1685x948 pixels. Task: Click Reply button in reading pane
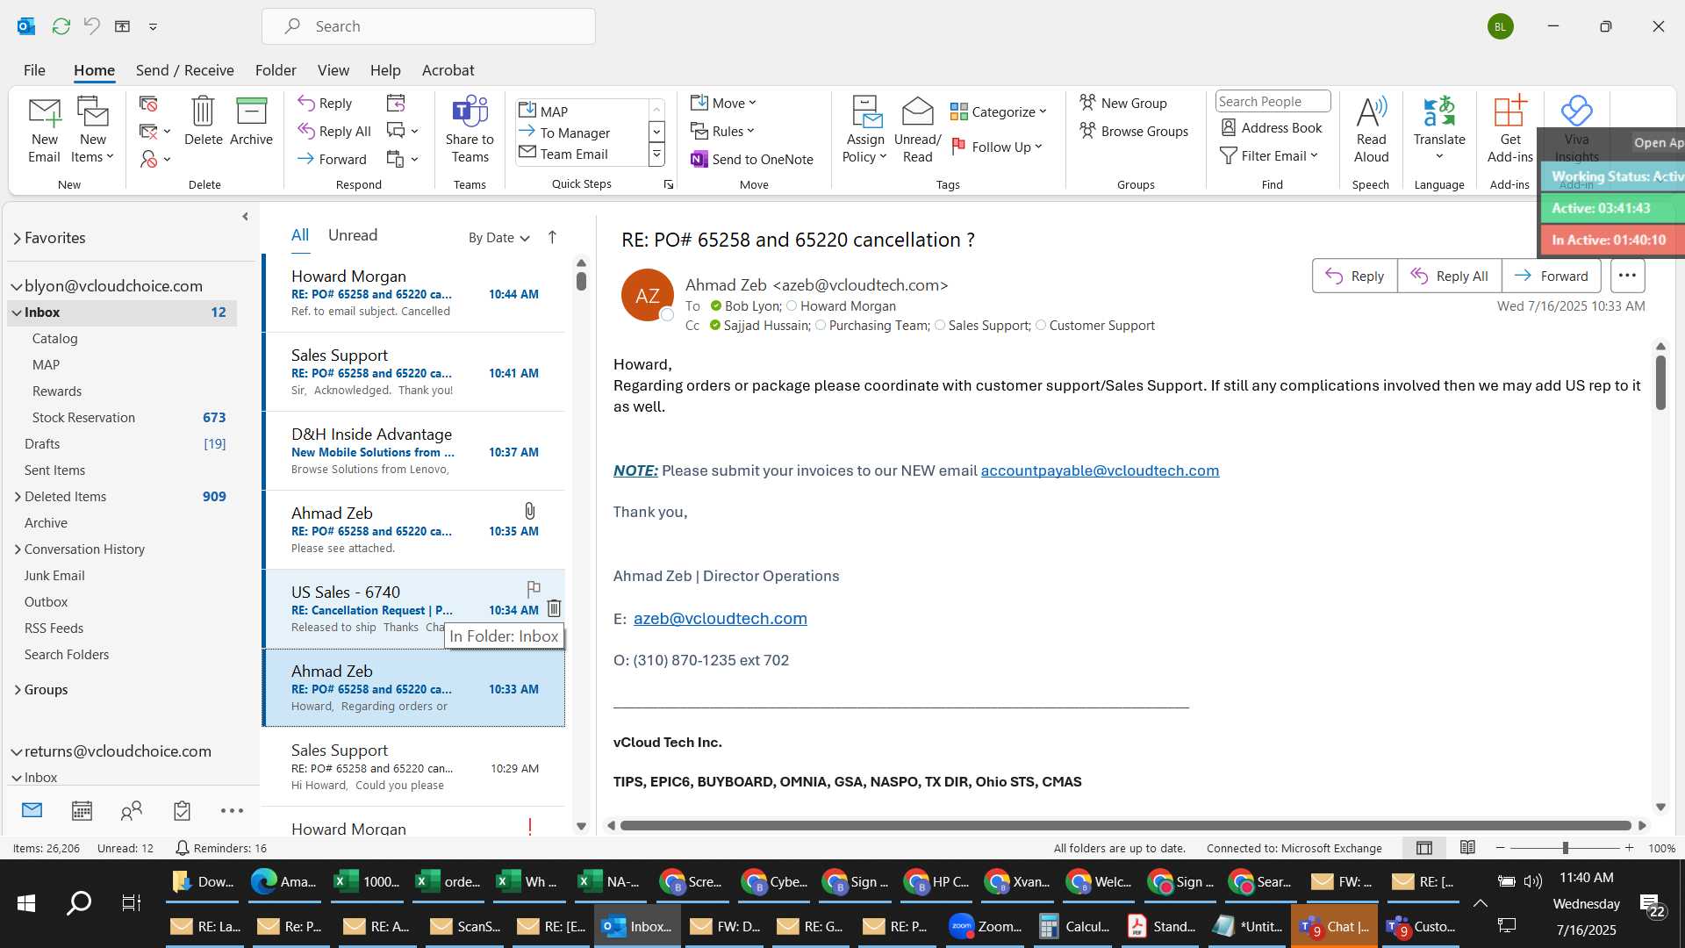[x=1354, y=276]
